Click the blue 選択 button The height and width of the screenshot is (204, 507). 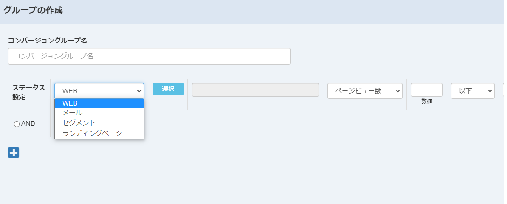click(x=168, y=89)
